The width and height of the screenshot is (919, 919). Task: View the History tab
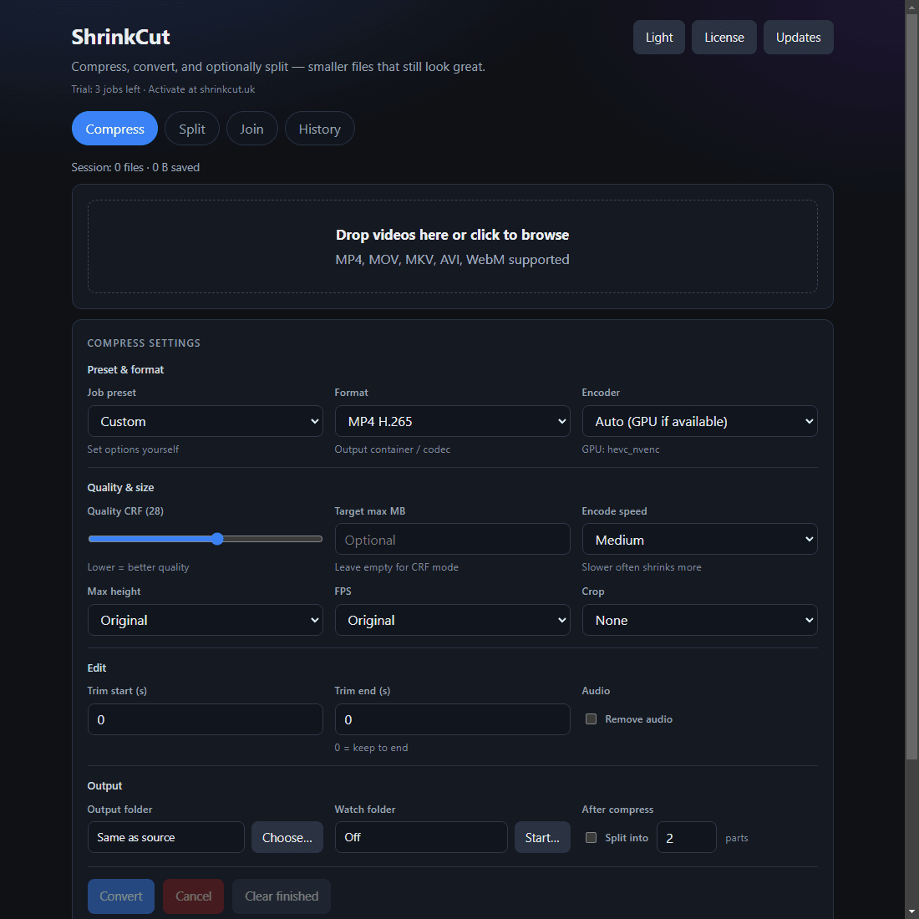319,129
